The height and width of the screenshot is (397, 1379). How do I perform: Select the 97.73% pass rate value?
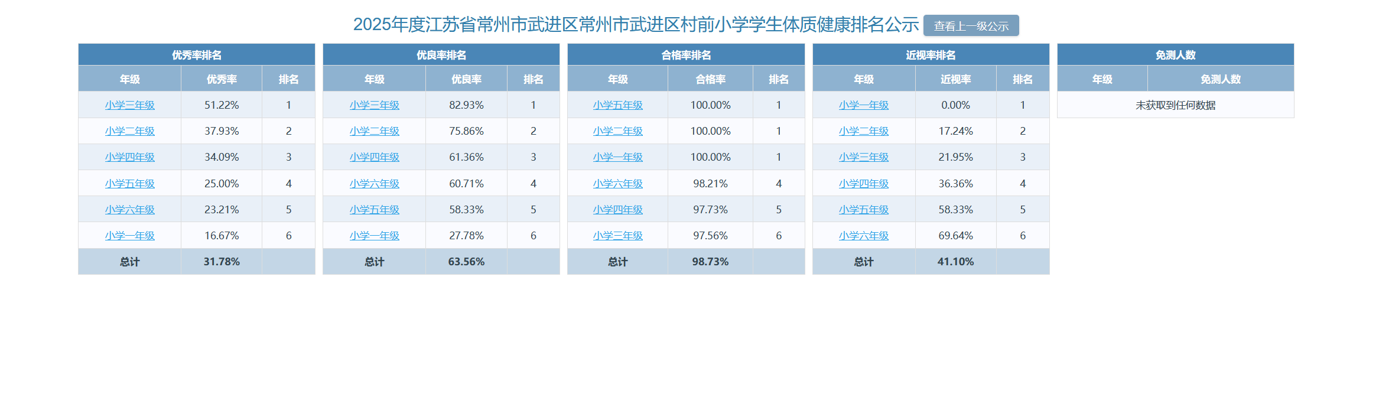coord(710,210)
